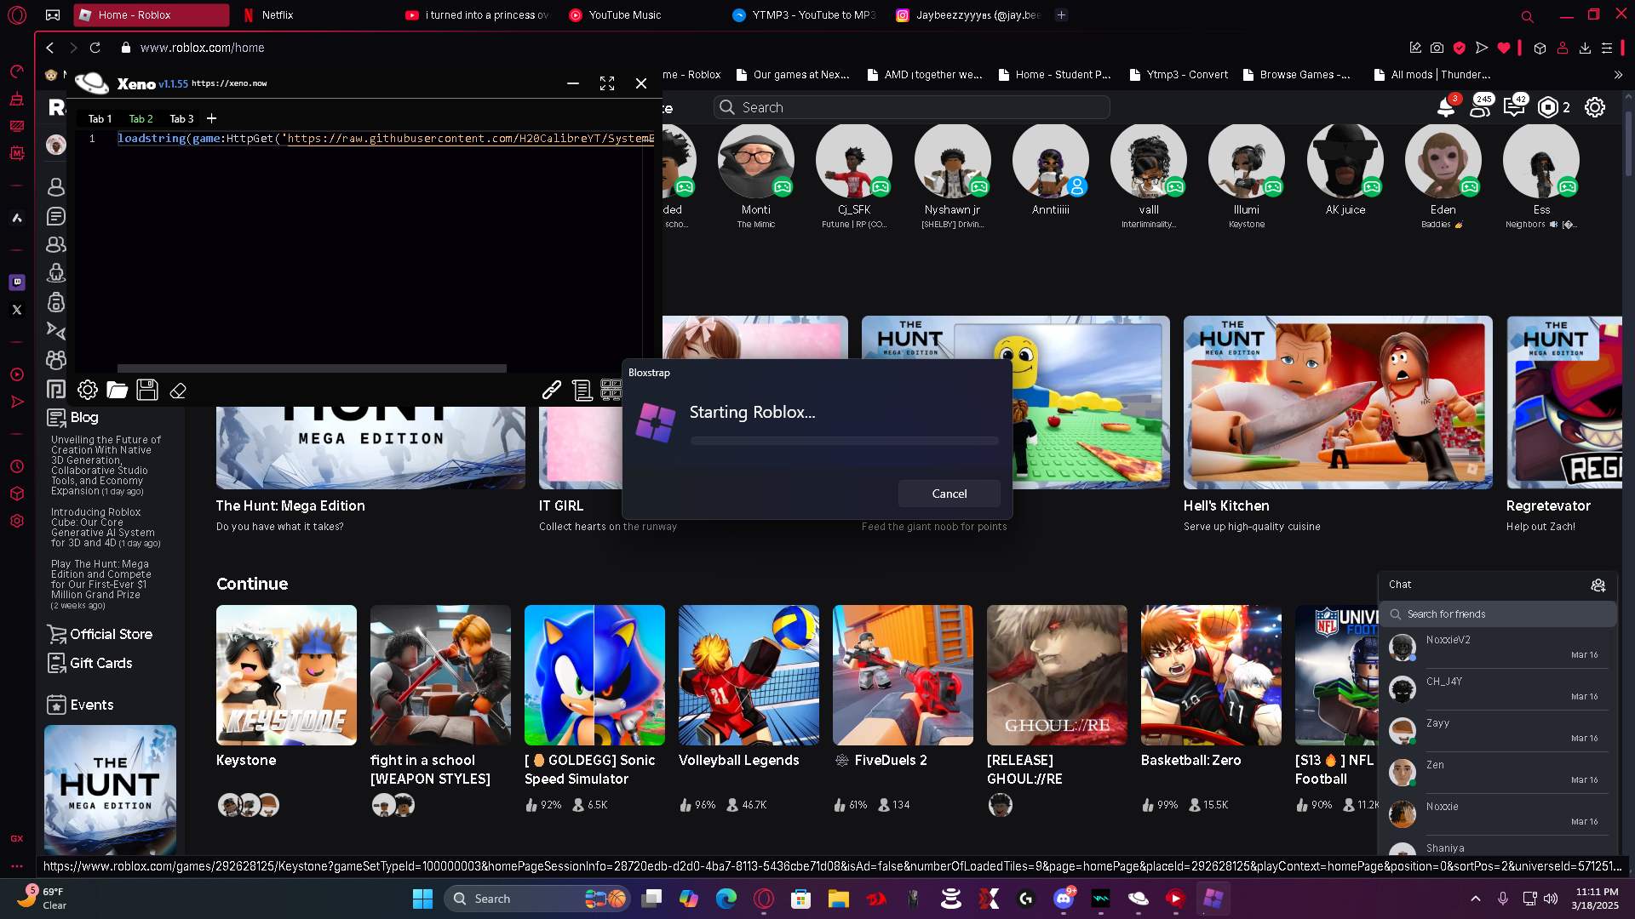Screen dimensions: 1635x919
Task: Open the Ytmp3 - Convert bookmark
Action: coord(1178,75)
